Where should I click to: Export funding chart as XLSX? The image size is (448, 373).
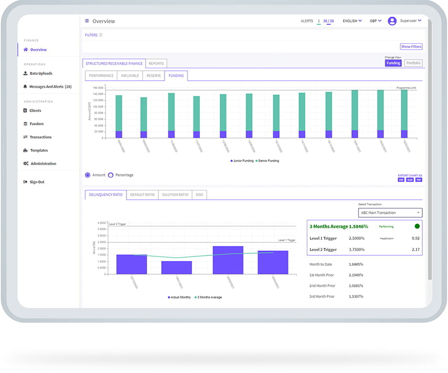click(x=409, y=180)
